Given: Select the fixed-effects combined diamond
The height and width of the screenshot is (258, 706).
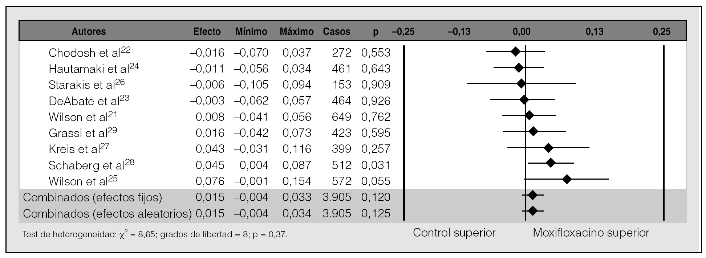Looking at the screenshot, I should click(x=533, y=195).
